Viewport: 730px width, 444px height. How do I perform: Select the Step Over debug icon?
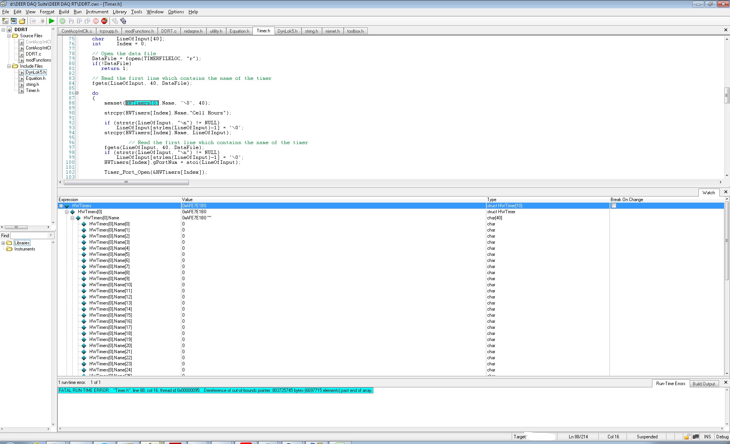click(x=79, y=21)
